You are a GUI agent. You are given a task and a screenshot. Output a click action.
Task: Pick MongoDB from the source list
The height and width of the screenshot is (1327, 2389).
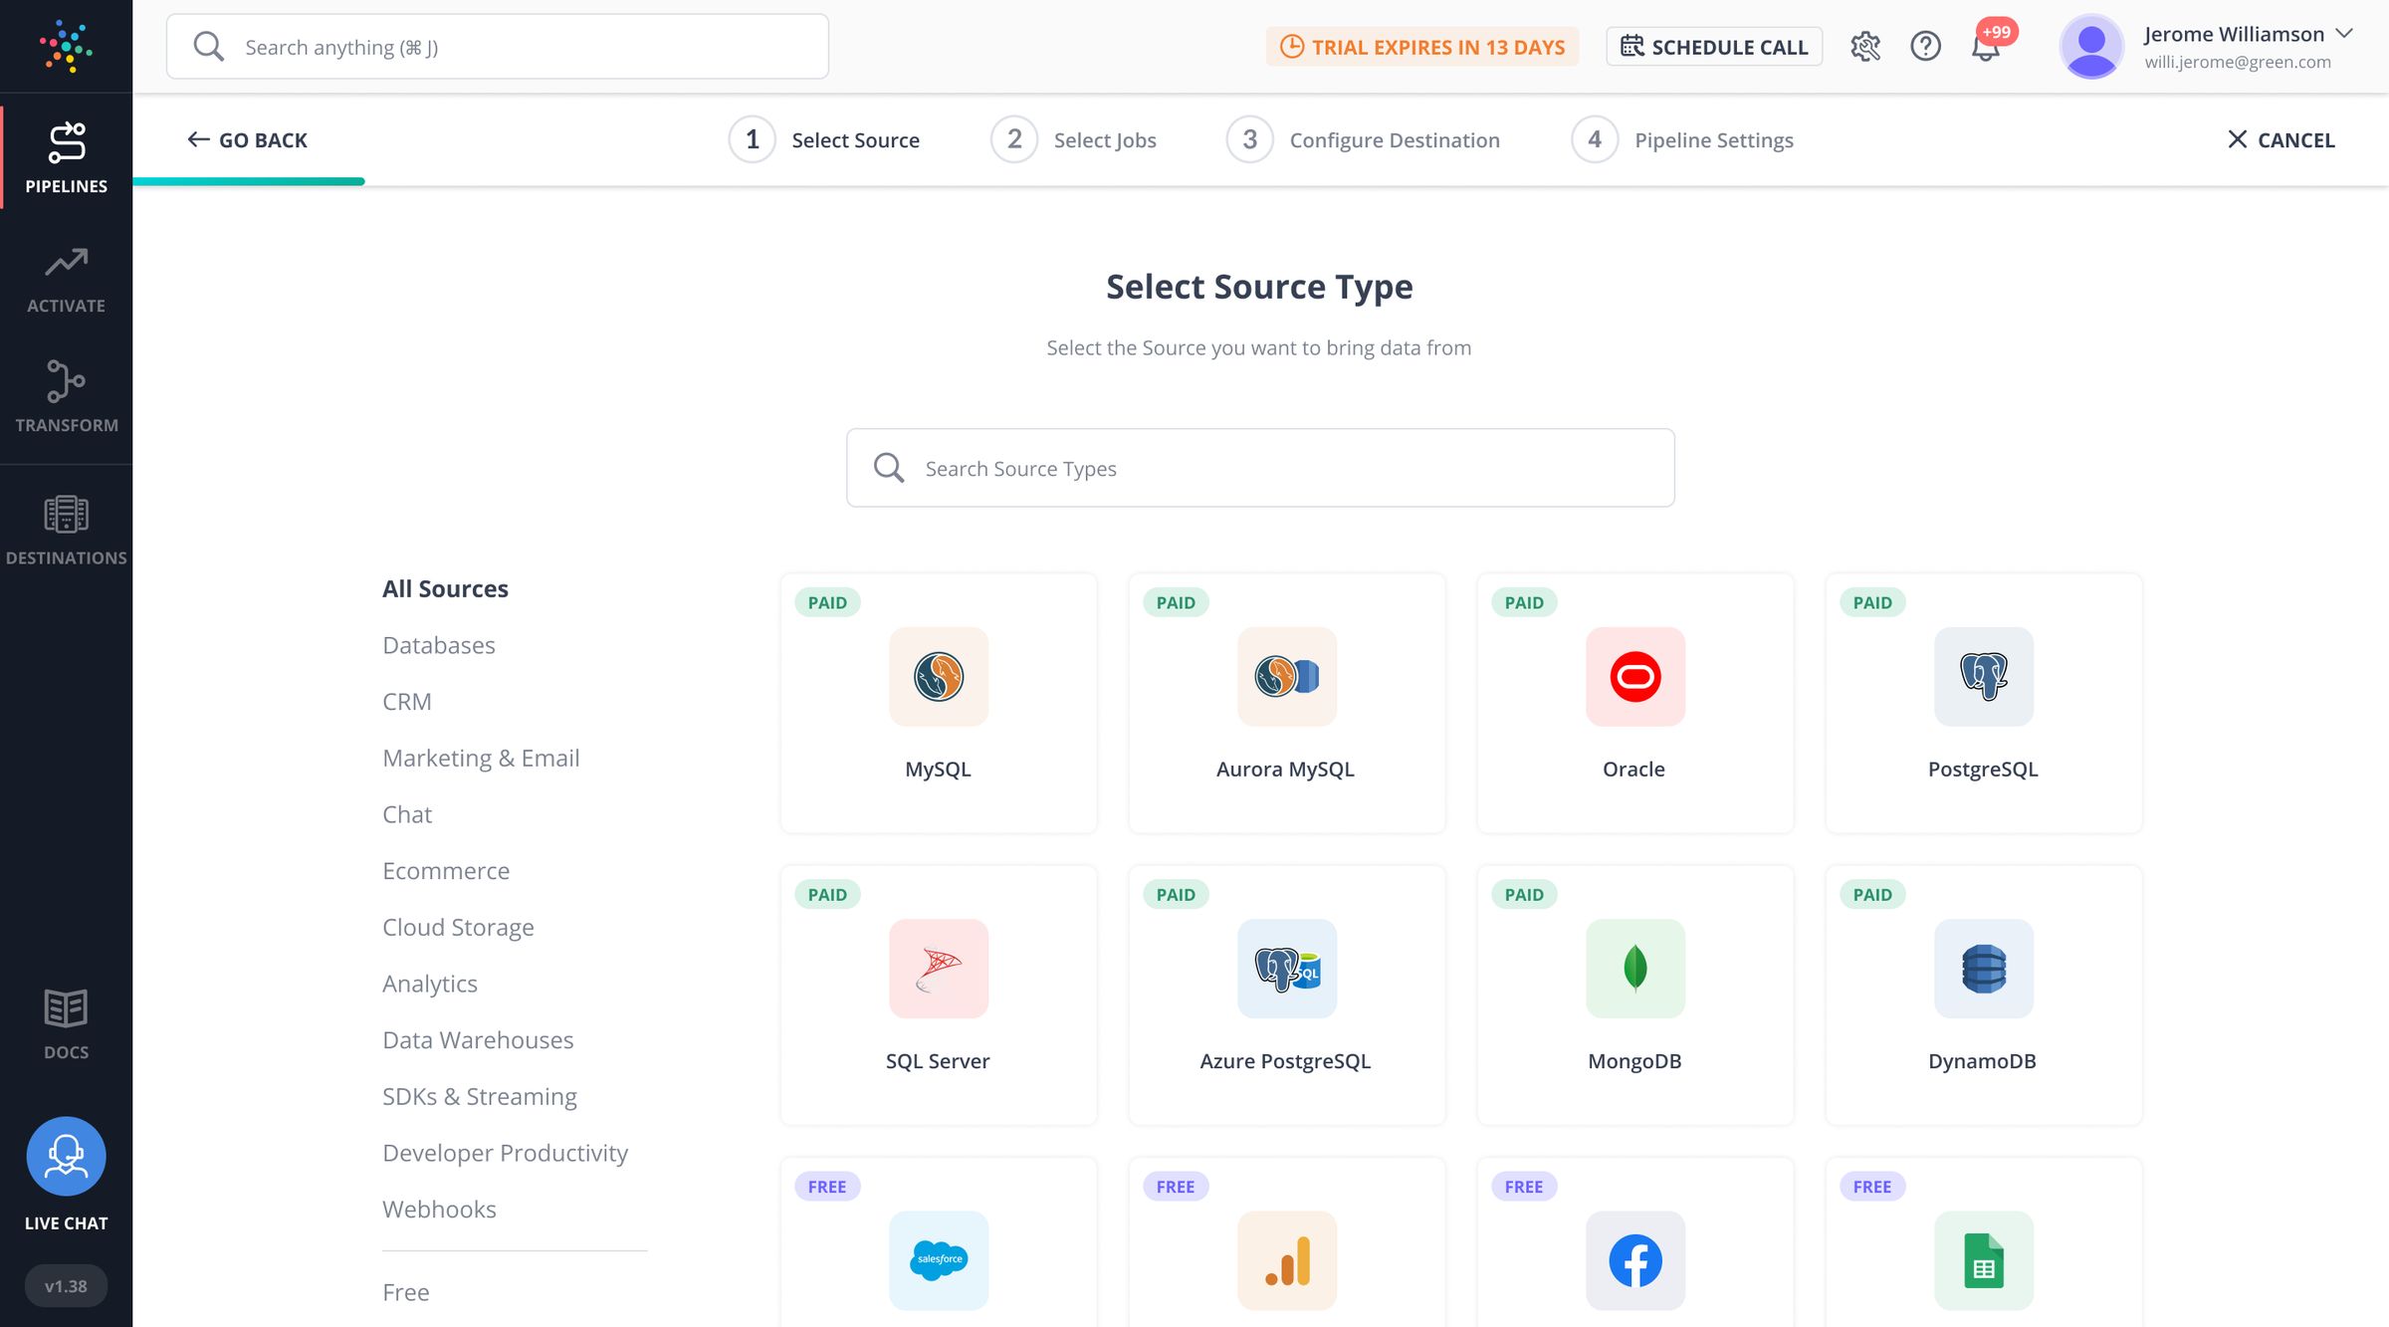pos(1634,994)
